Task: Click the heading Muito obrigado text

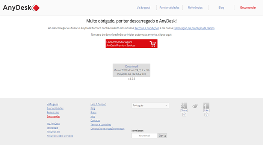Action: click(x=131, y=21)
